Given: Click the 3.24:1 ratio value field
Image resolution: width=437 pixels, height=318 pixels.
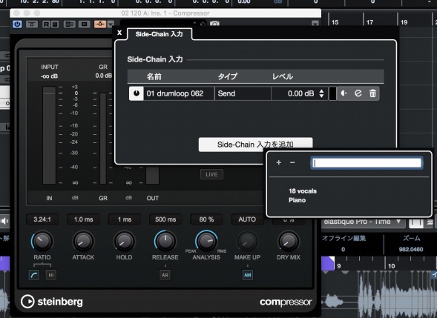Looking at the screenshot, I should pyautogui.click(x=42, y=219).
